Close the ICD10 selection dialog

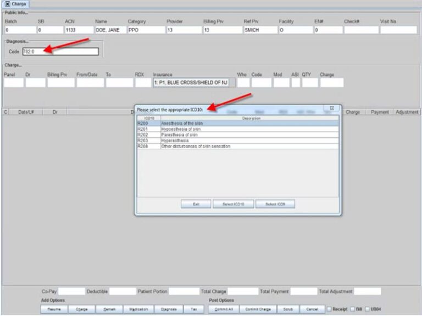[x=332, y=108]
